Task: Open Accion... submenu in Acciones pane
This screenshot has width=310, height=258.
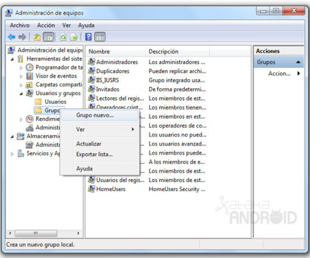Action: click(279, 74)
